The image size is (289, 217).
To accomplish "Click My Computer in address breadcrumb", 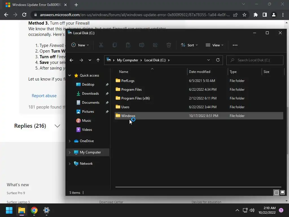I will click(x=128, y=60).
